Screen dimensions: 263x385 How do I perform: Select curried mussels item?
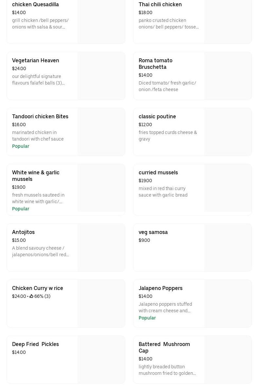coord(158,173)
